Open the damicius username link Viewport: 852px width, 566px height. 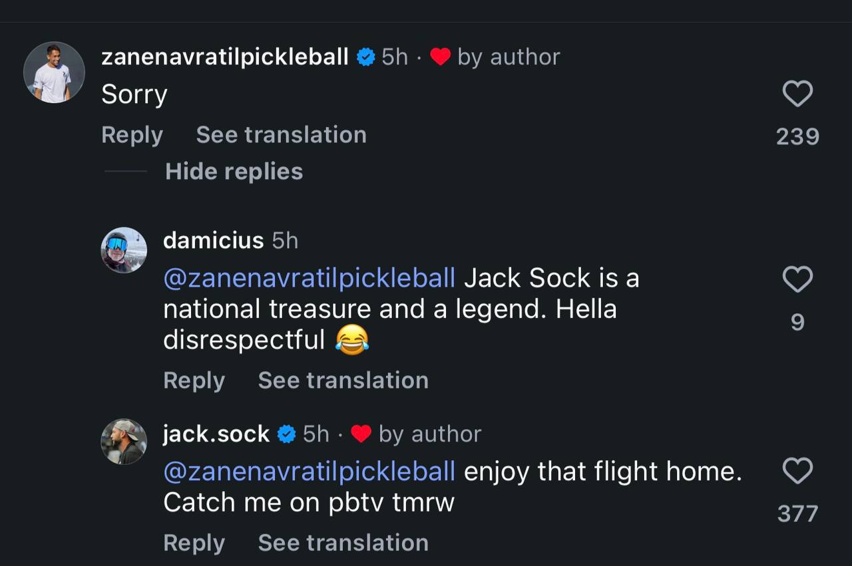(x=213, y=240)
